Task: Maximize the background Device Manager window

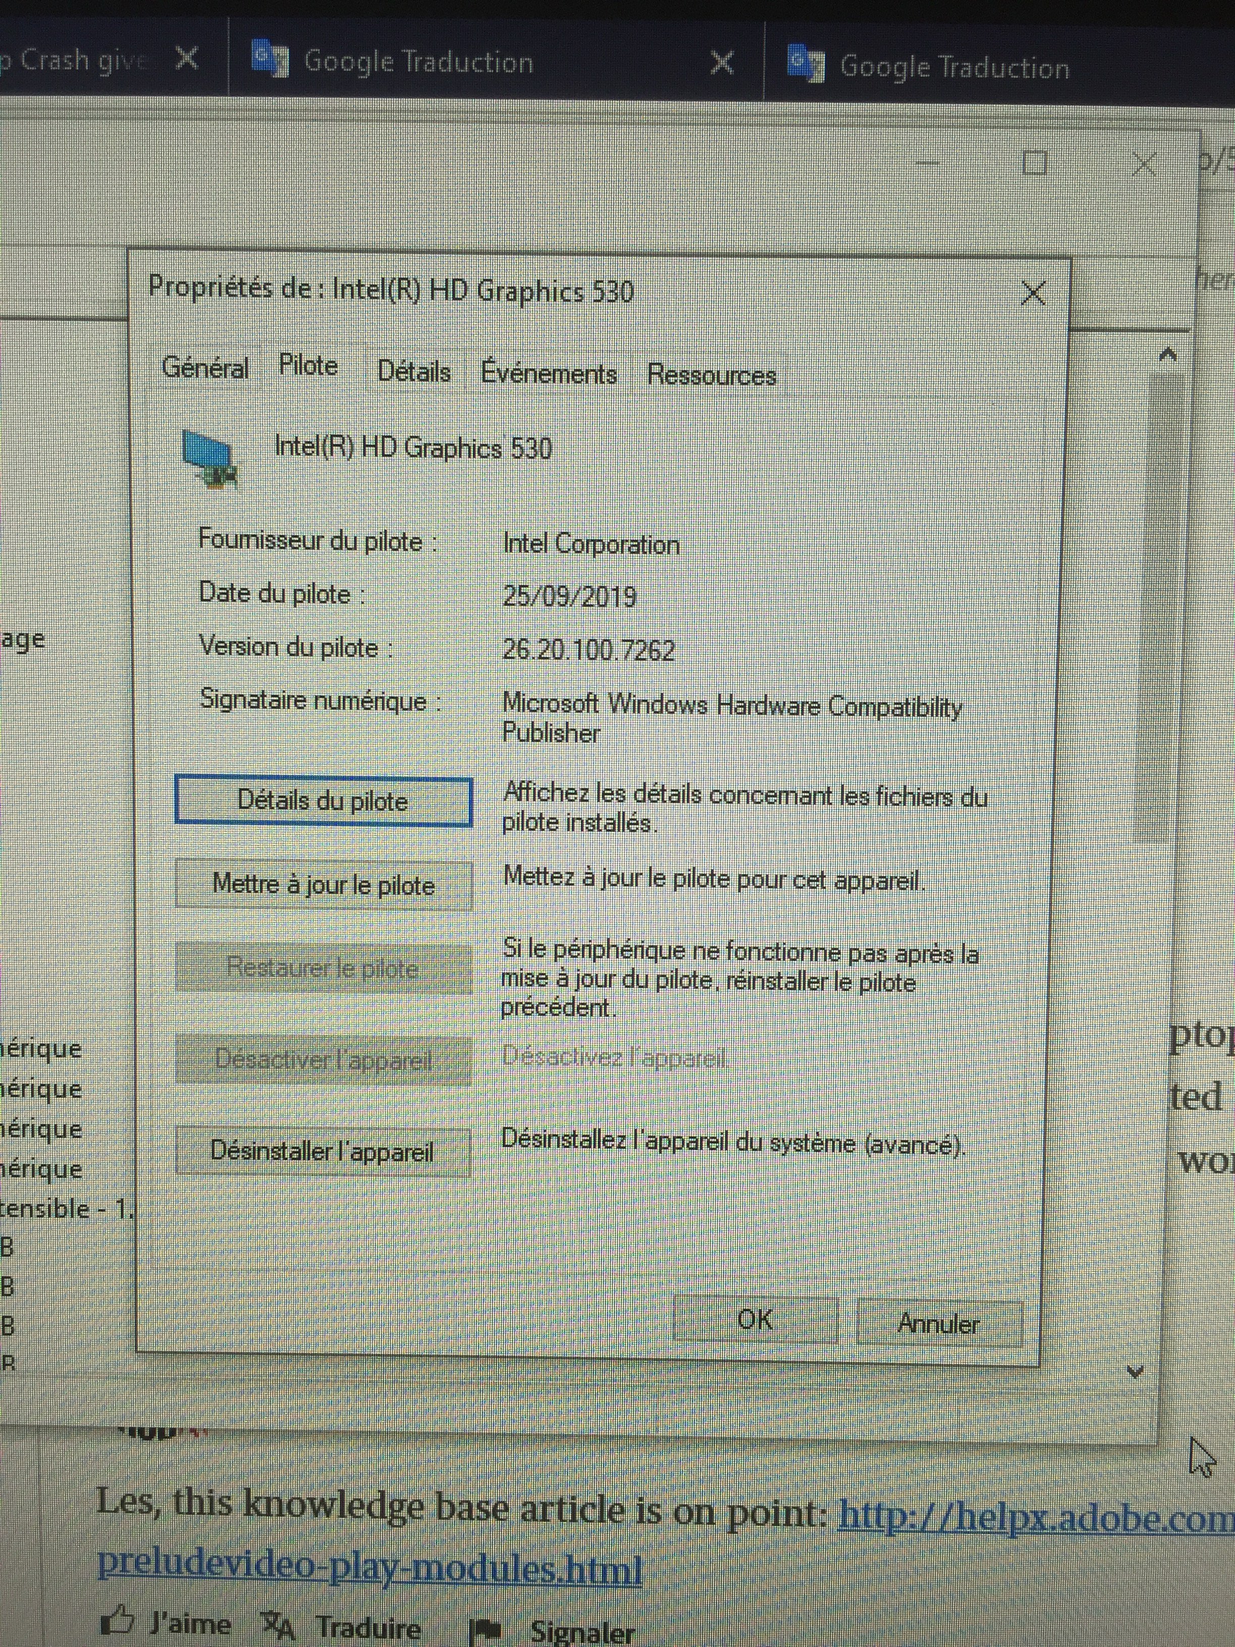Action: click(1035, 163)
